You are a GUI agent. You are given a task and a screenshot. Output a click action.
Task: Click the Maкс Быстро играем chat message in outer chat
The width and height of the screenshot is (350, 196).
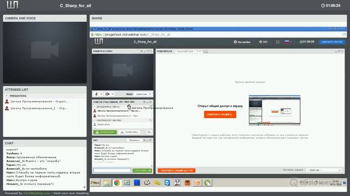(22, 180)
